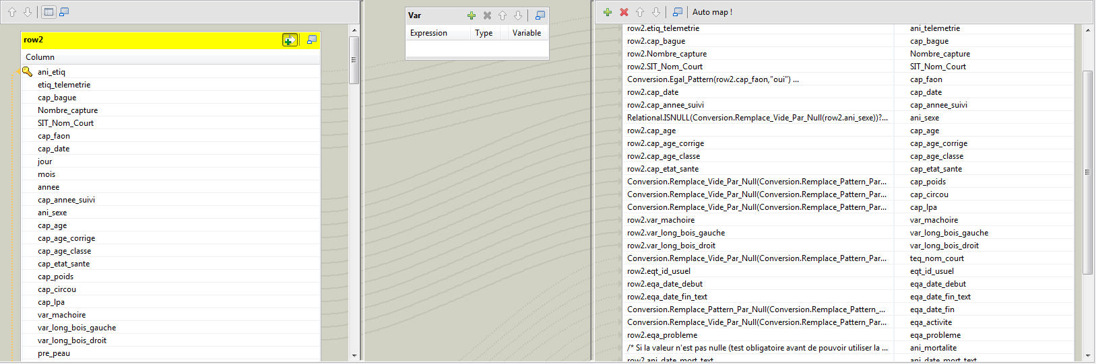The image size is (1096, 364).
Task: Select the jour column in row2
Action: click(44, 161)
